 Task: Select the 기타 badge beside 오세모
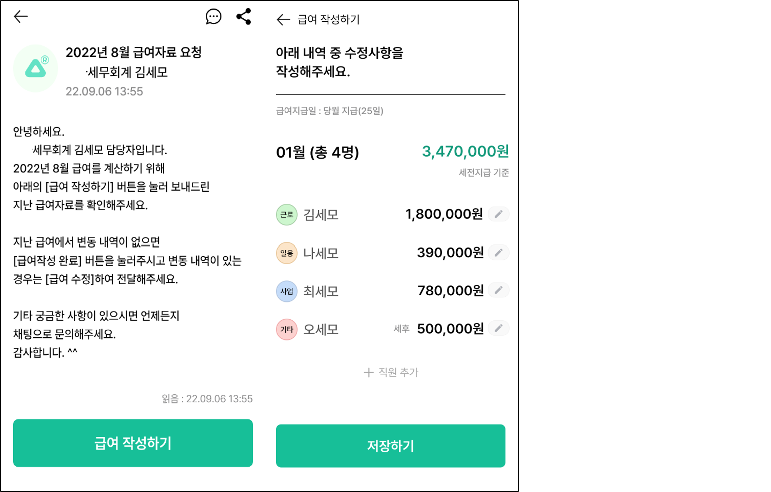pos(287,329)
